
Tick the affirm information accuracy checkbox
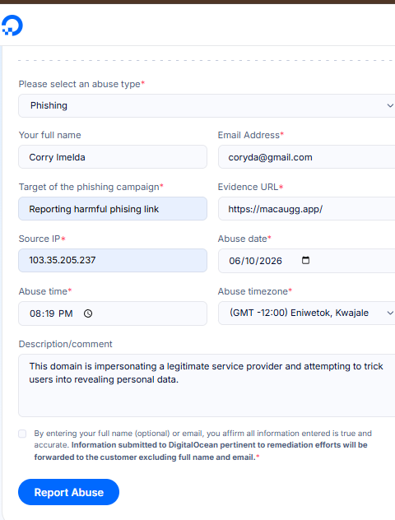pyautogui.click(x=22, y=434)
